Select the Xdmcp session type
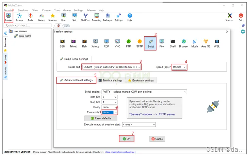This screenshot has height=155, width=247. click(96, 43)
